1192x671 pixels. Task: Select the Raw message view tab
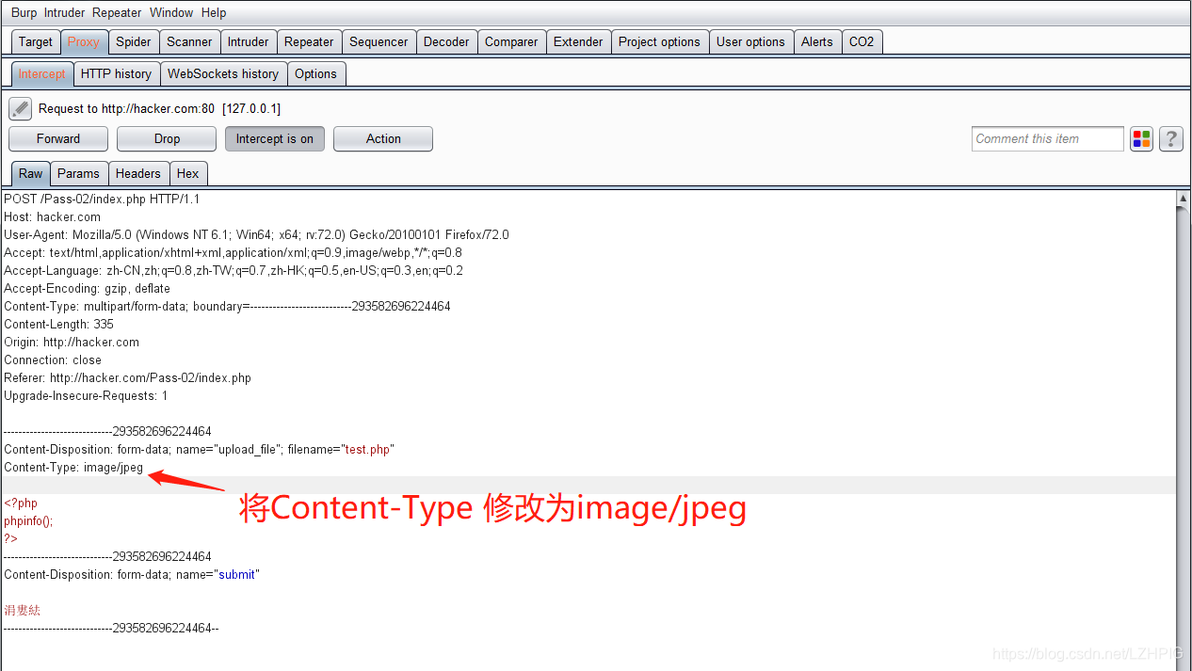pos(31,174)
